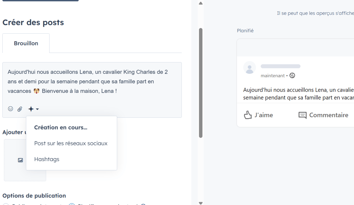Click the globe icon beside maintenant

(292, 75)
